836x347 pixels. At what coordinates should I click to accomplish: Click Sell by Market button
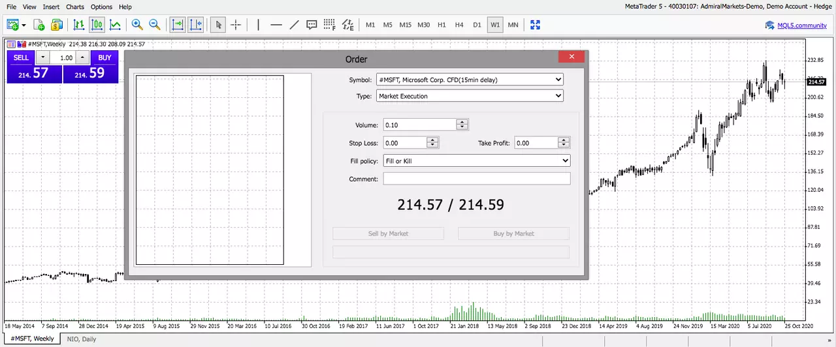tap(389, 234)
